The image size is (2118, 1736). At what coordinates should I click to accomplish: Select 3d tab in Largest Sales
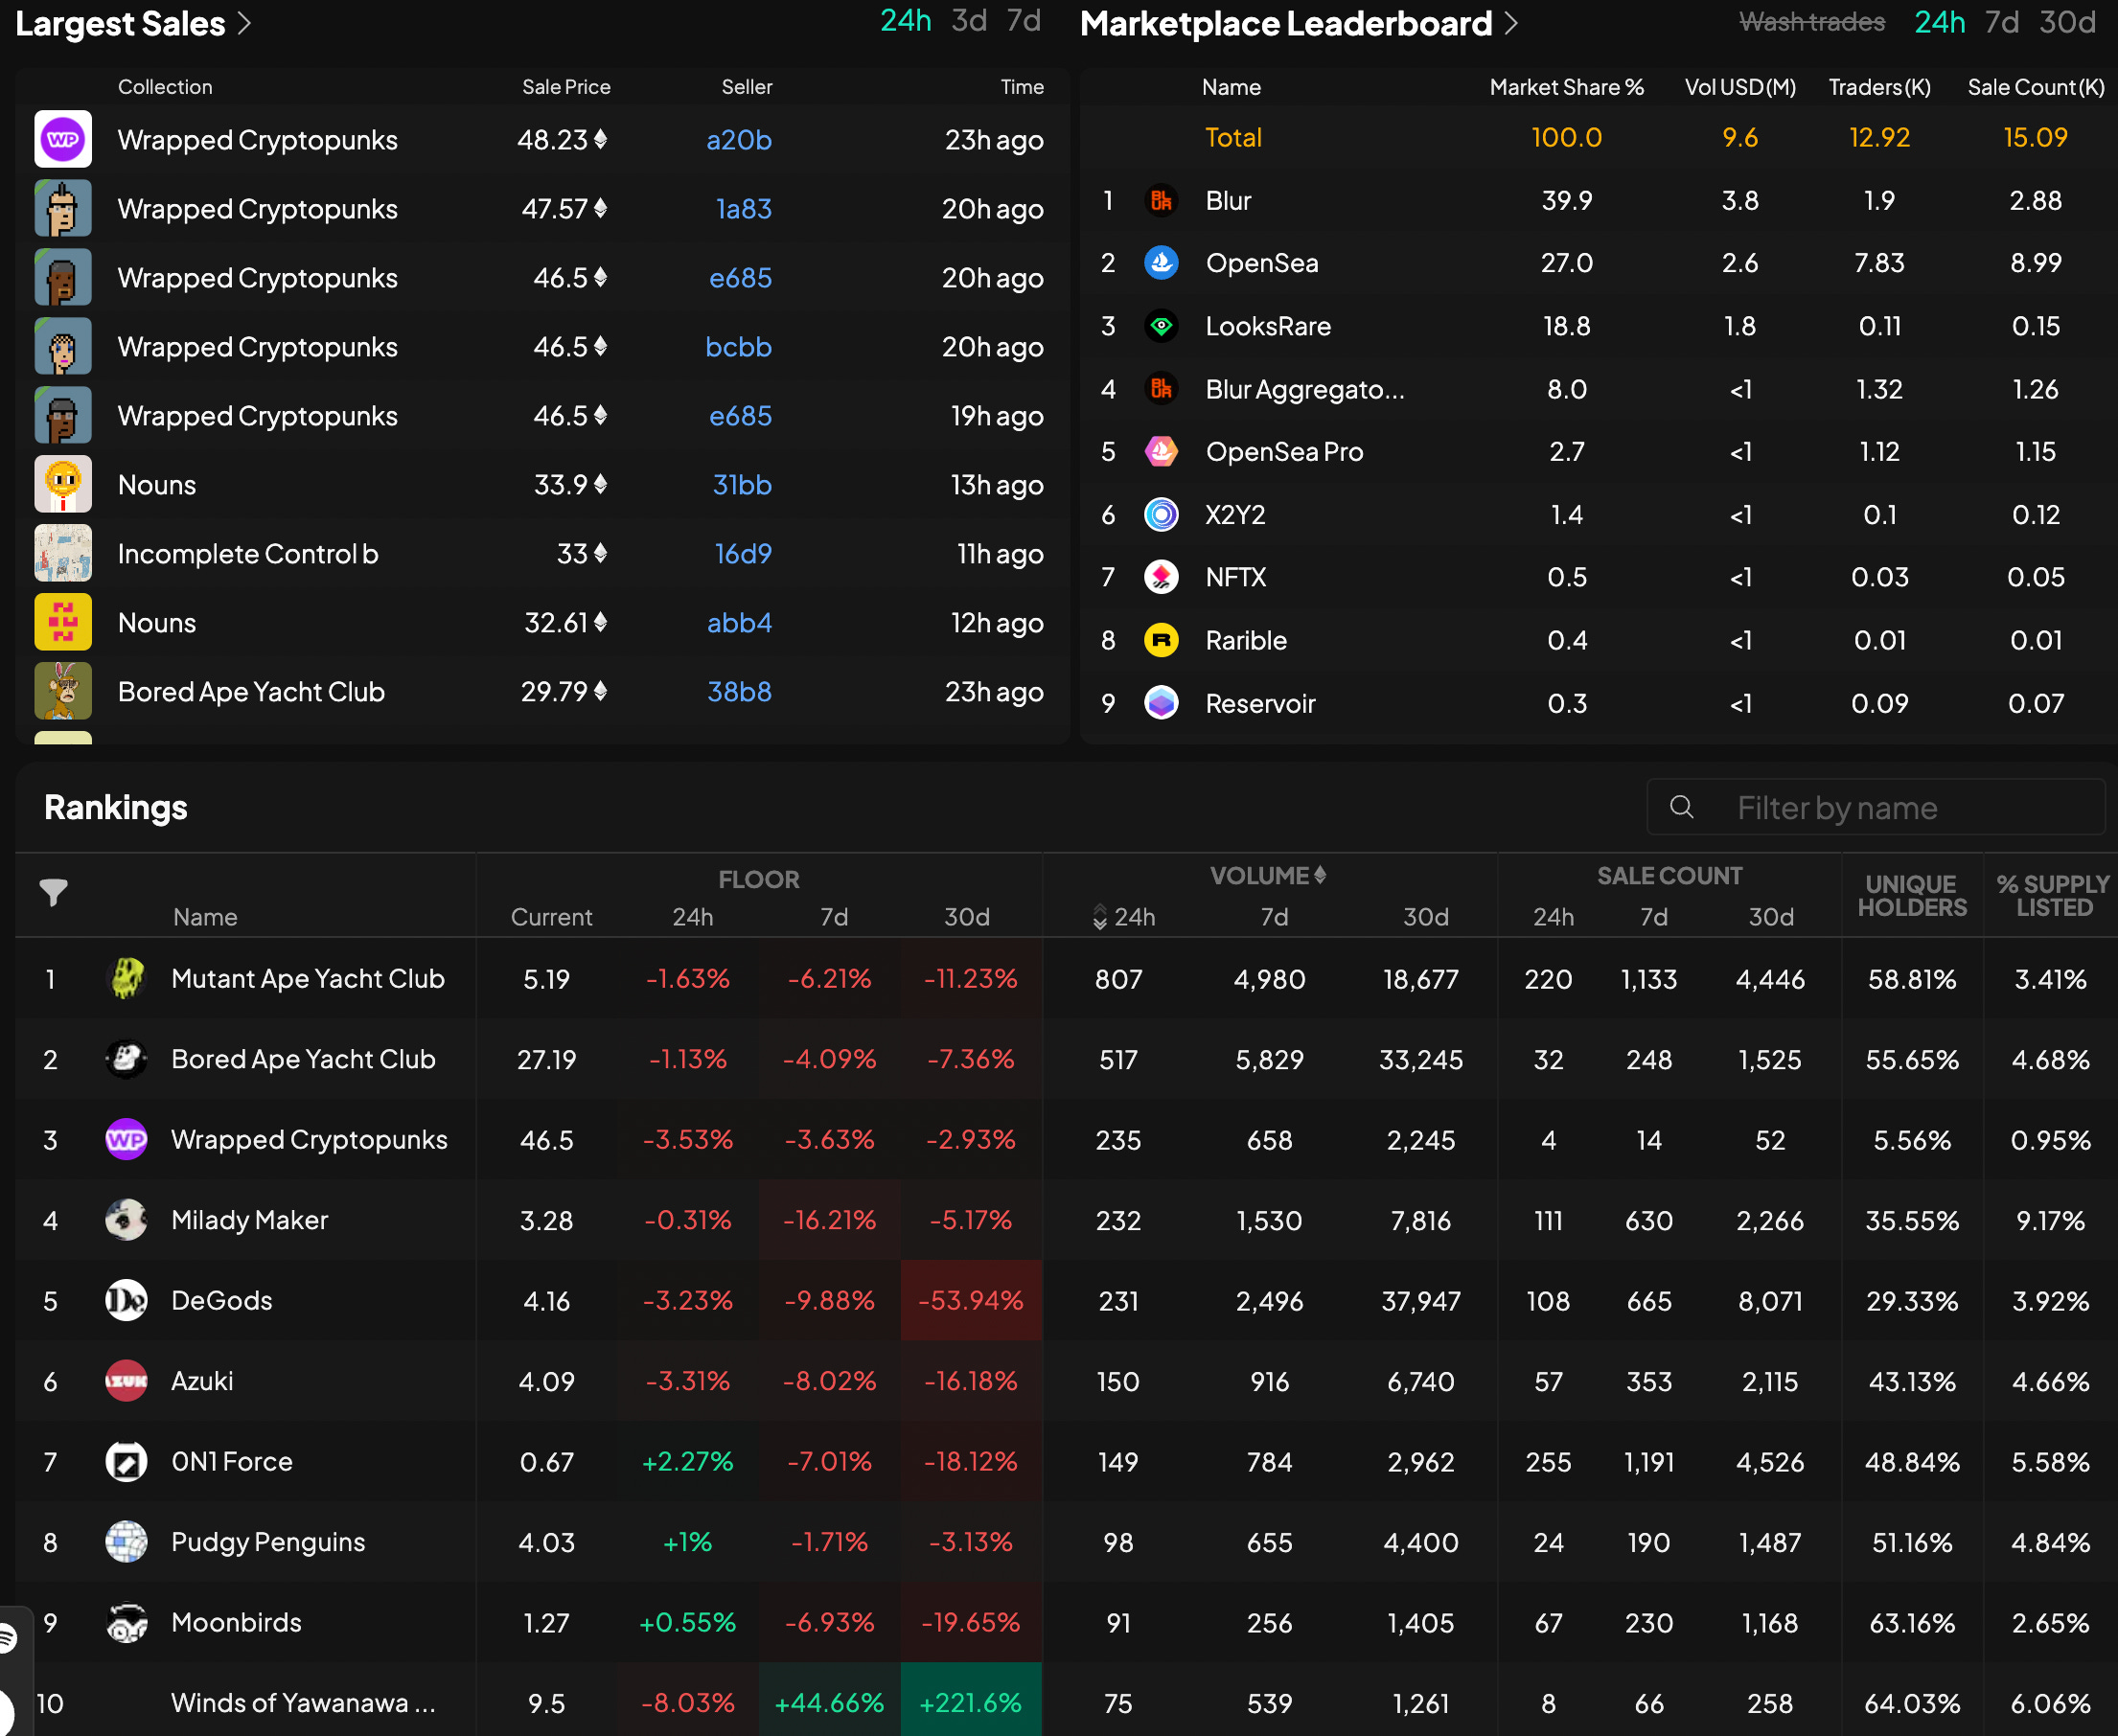(969, 21)
